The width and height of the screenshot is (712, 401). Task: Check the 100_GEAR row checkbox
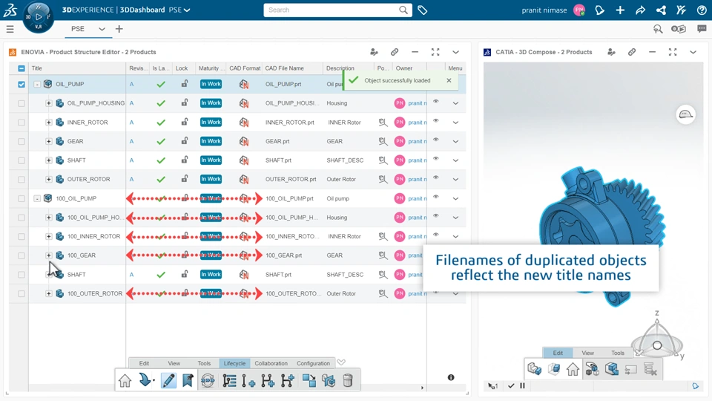(x=22, y=255)
